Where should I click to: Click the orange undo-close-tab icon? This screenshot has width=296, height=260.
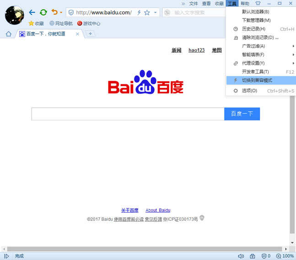click(55, 12)
